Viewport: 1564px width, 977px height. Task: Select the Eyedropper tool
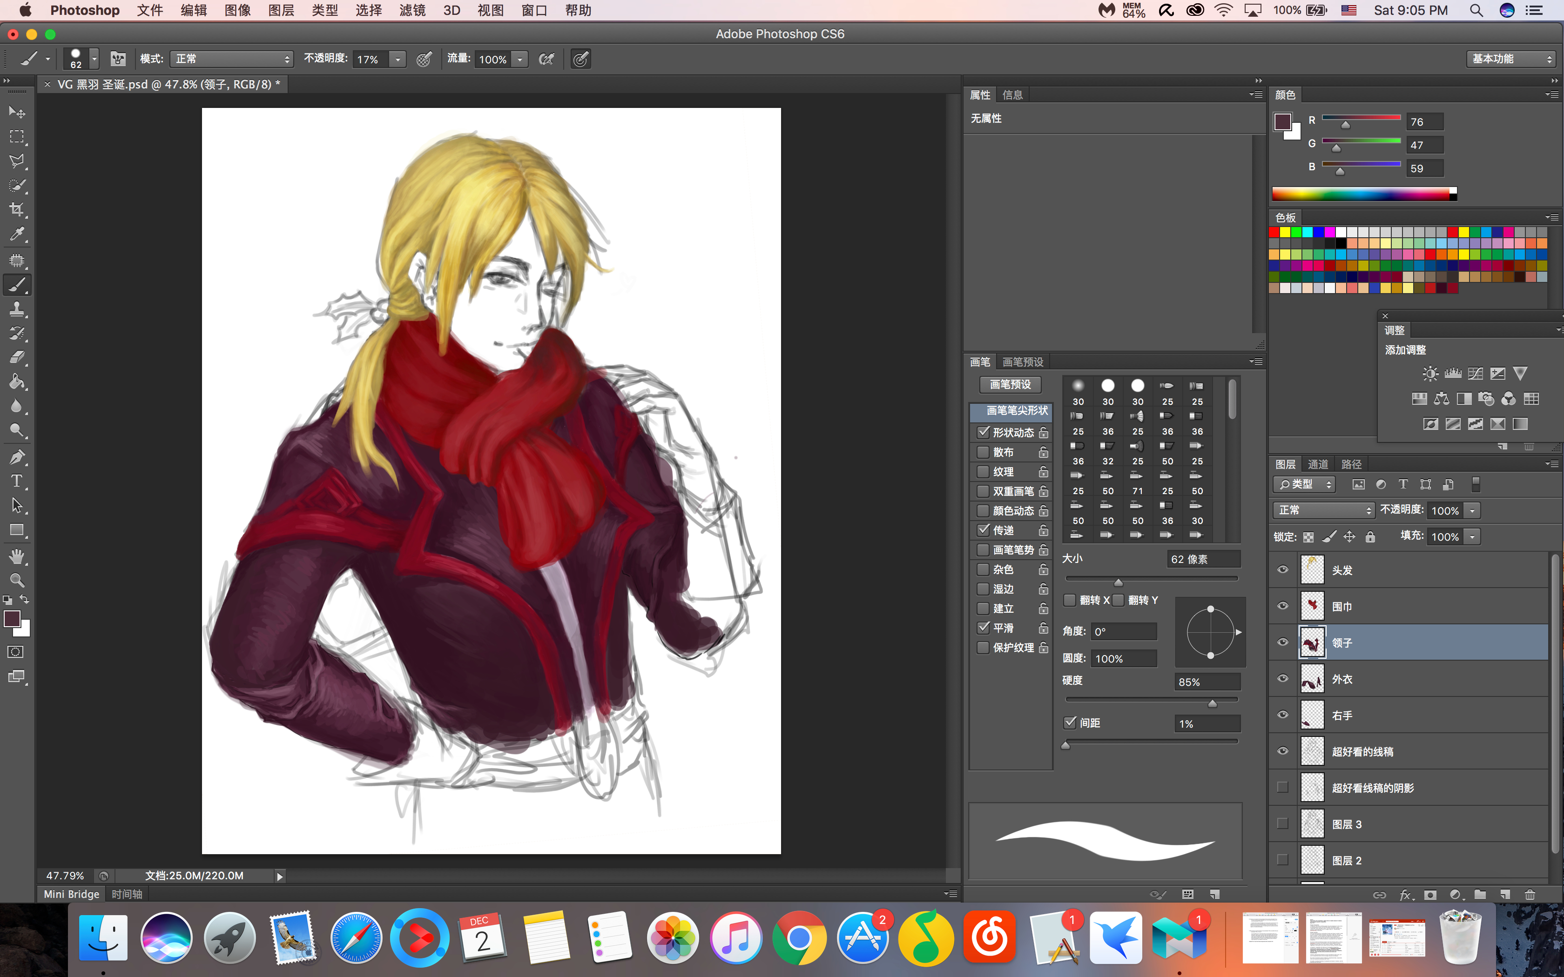[17, 234]
